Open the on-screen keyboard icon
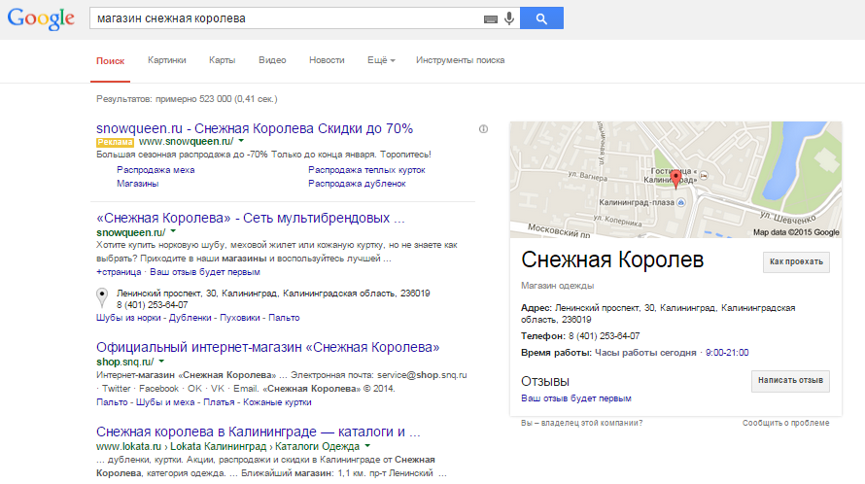Screen dimensions: 865x484 point(491,19)
